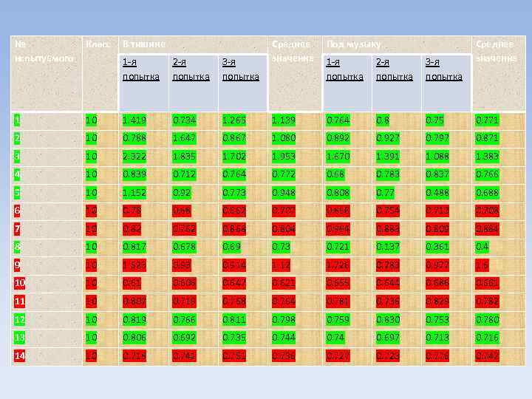Select cell 0.867
Viewport: 532px width, 399px height.
click(233, 138)
